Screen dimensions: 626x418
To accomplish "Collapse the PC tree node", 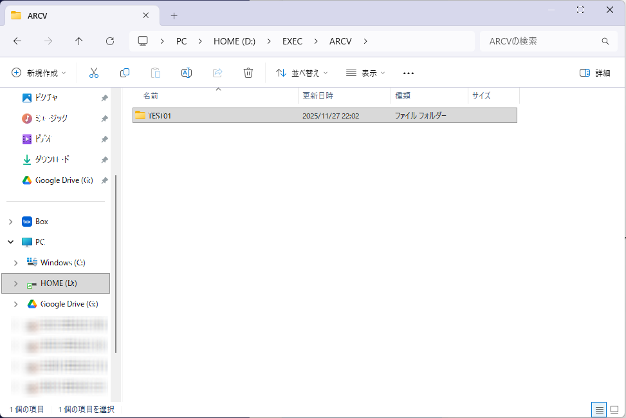I will [x=10, y=242].
